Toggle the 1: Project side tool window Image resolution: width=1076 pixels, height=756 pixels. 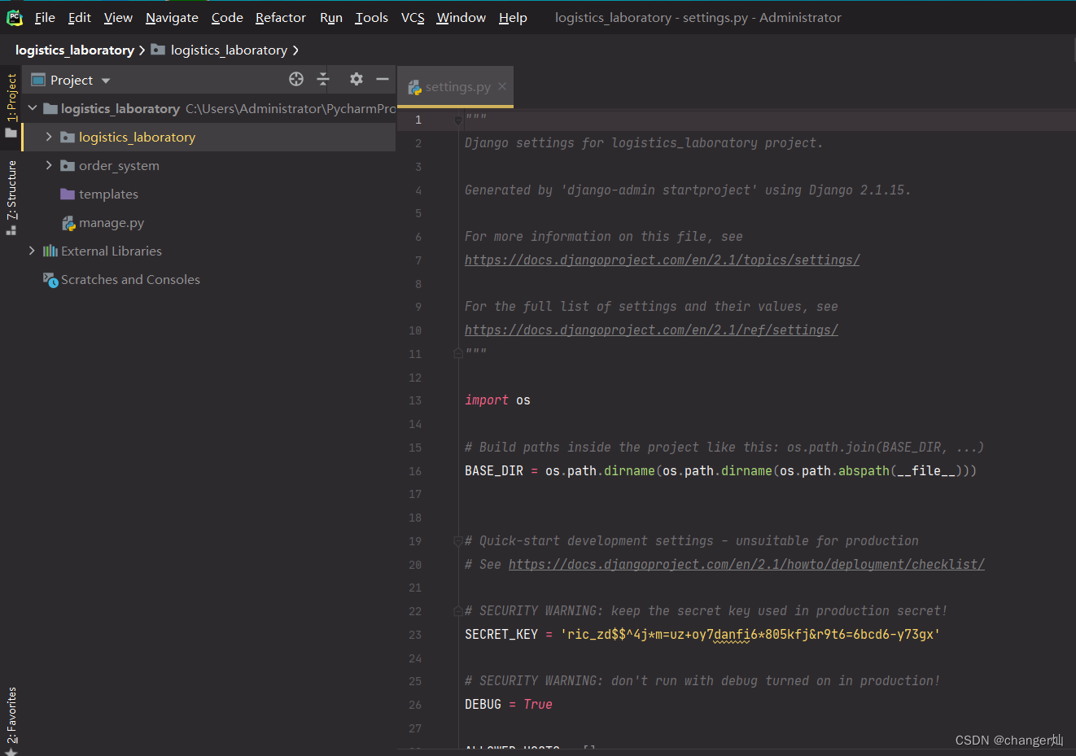click(x=11, y=105)
